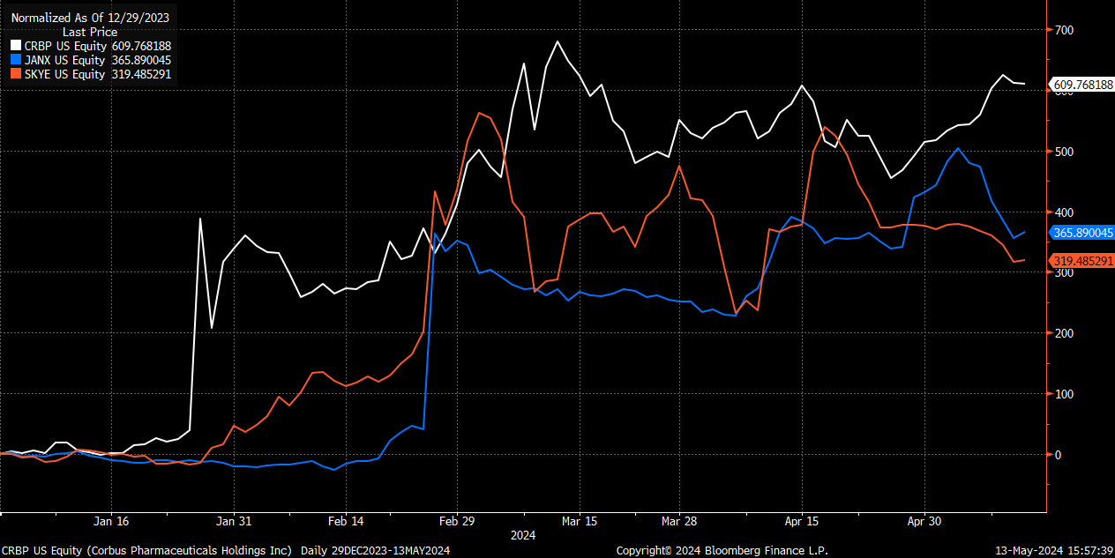This screenshot has height=558, width=1115.
Task: Click the 100 y-axis tick label
Action: pyautogui.click(x=1065, y=394)
